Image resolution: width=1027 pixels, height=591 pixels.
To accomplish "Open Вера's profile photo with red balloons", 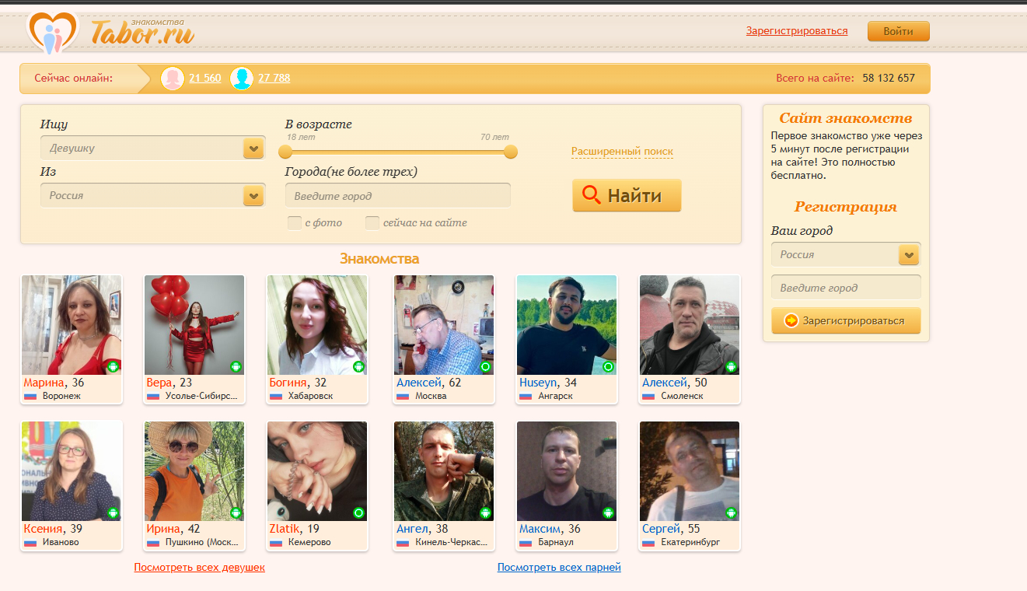I will pos(194,325).
